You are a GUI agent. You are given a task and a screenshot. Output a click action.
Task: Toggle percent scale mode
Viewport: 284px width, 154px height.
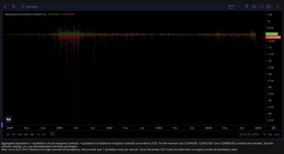264,134
